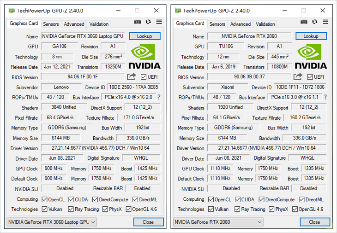
Task: Open the Validation tab in the RTX 3060 window
Action: (99, 24)
